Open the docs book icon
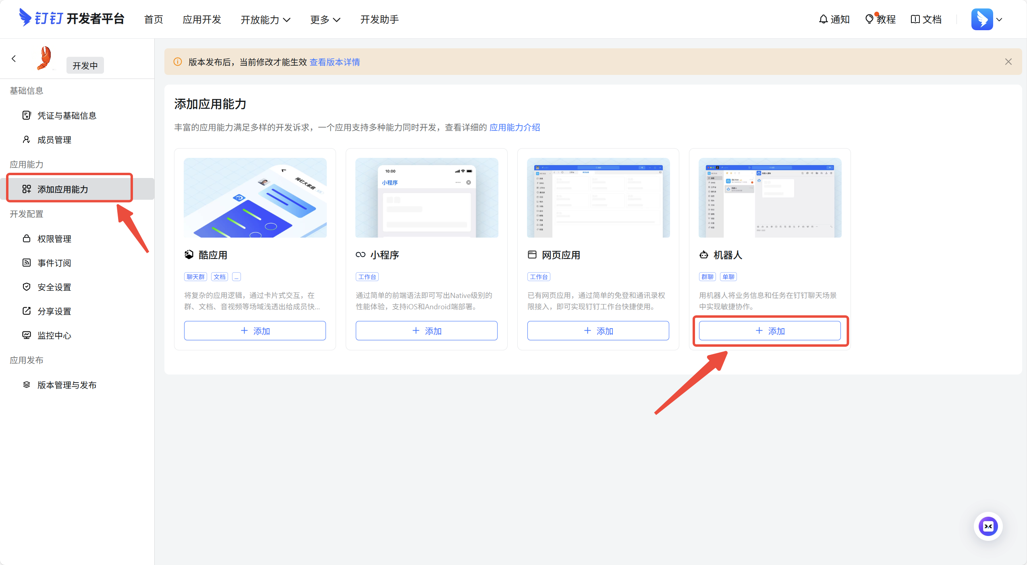The height and width of the screenshot is (565, 1027). tap(915, 19)
